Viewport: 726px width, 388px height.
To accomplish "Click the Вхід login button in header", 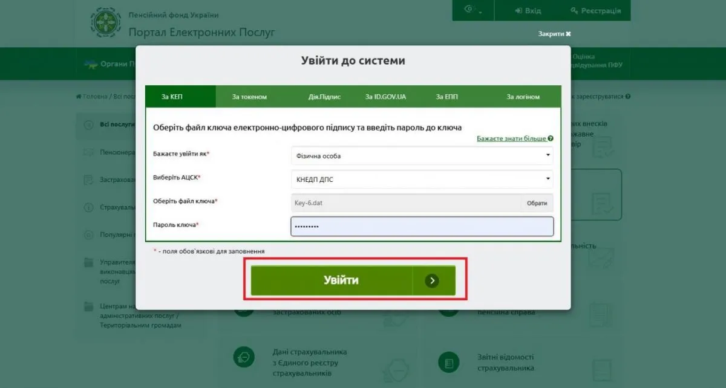I will click(528, 11).
